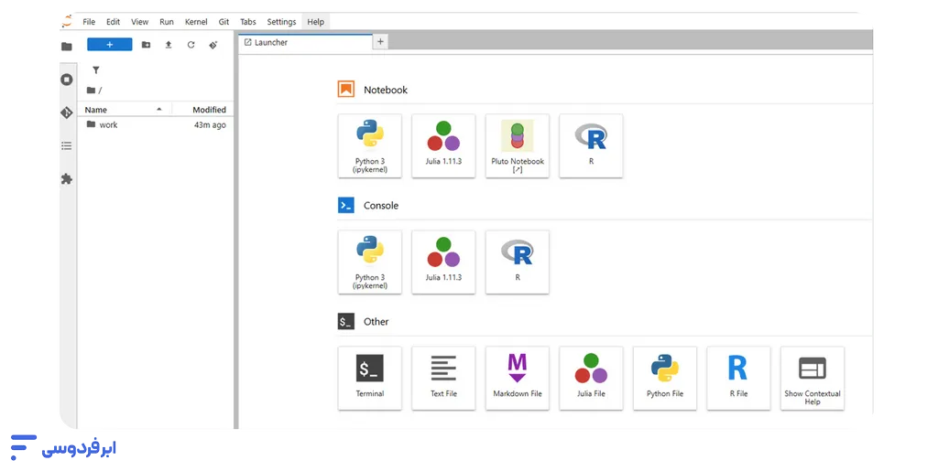Launch a Python 3 notebook
The height and width of the screenshot is (471, 938).
click(x=370, y=145)
